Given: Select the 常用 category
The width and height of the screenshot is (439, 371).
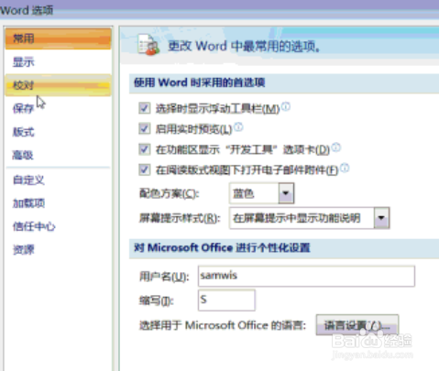Looking at the screenshot, I should click(x=58, y=38).
